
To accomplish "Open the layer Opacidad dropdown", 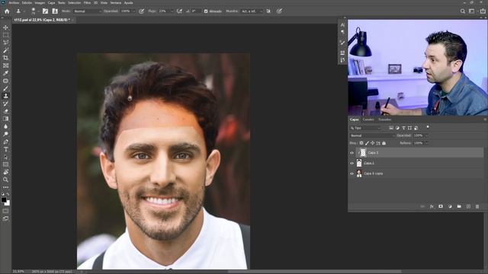I will [x=427, y=135].
